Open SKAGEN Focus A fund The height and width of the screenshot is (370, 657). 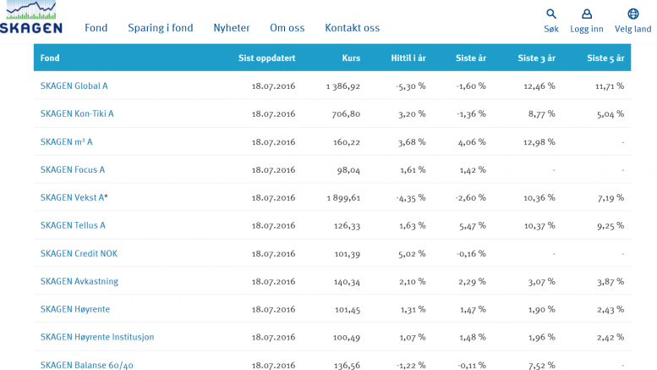(73, 170)
